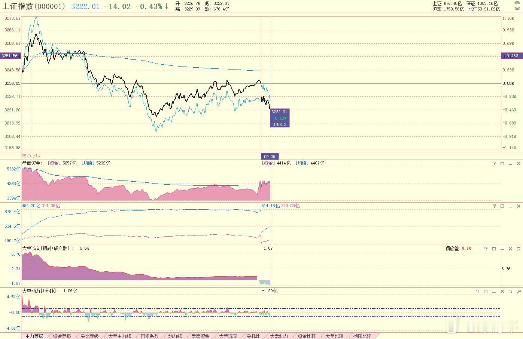
Task: Click the 0.48% label on right axis
Action: coord(512,56)
